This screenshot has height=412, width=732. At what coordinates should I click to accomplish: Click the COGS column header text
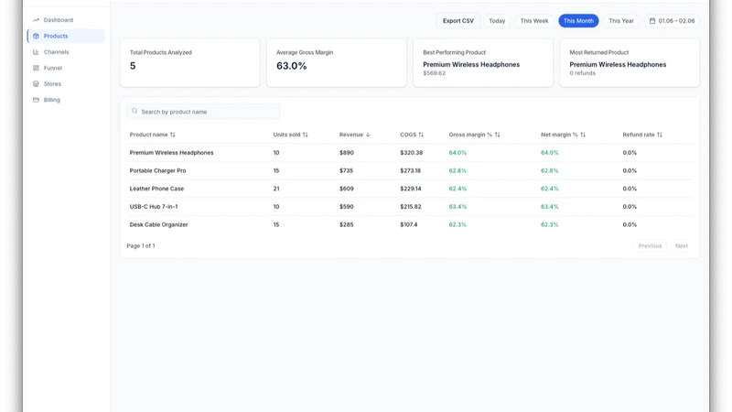tap(408, 135)
